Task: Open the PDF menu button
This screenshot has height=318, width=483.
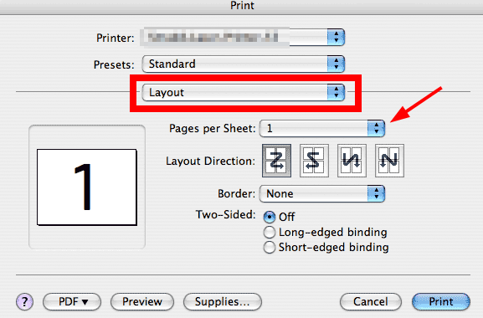Action: pos(72,302)
